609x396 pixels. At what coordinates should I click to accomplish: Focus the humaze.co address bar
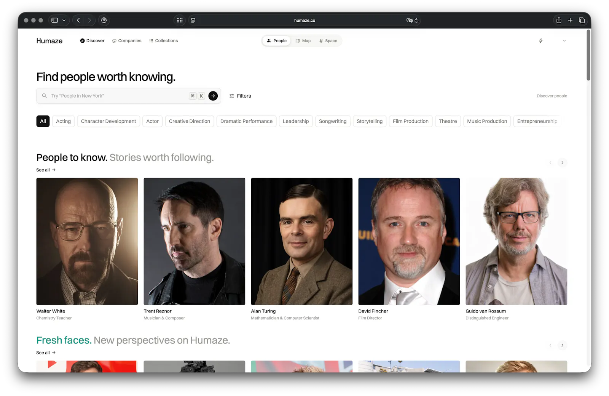[x=304, y=20]
